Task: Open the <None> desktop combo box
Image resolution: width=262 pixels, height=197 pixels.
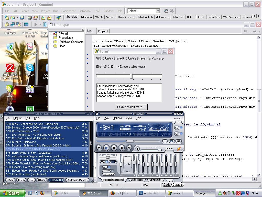Action: click(158, 11)
